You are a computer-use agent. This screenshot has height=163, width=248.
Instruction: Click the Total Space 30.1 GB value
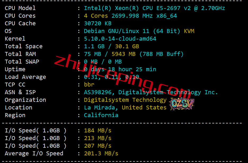click(127, 46)
